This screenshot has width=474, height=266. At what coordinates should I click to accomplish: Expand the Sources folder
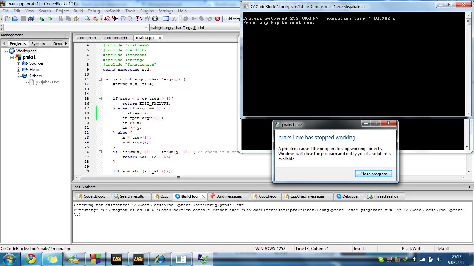click(19, 63)
